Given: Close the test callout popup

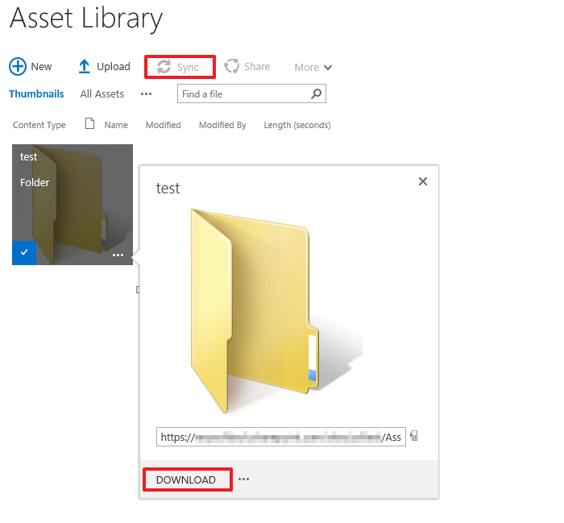Looking at the screenshot, I should (423, 181).
